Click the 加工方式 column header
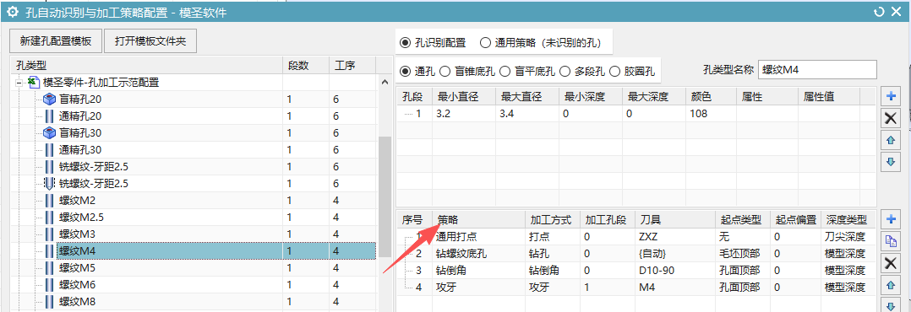911x312 pixels. pos(553,220)
